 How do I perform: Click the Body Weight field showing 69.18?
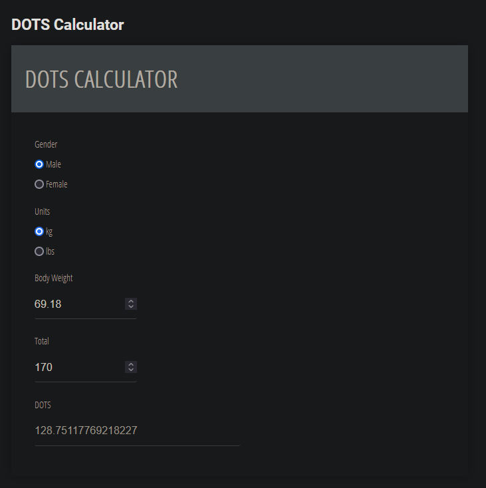click(76, 304)
